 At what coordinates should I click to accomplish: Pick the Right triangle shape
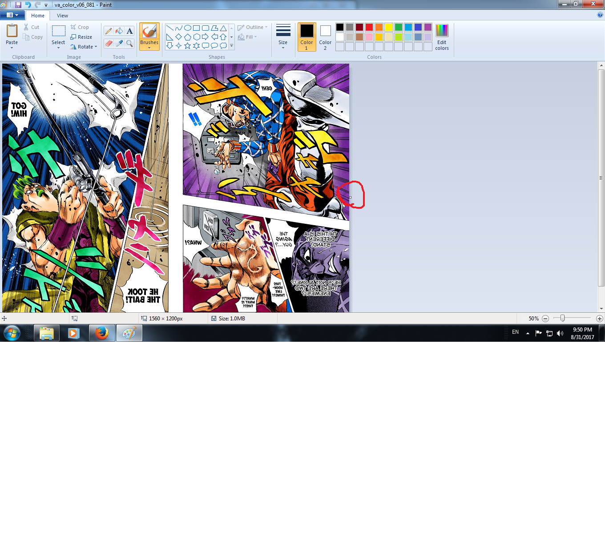(x=169, y=37)
